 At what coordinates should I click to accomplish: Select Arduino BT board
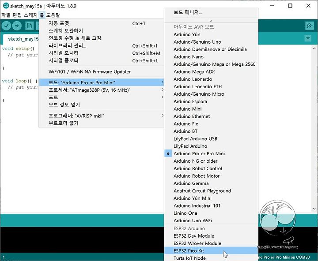[x=211, y=131]
